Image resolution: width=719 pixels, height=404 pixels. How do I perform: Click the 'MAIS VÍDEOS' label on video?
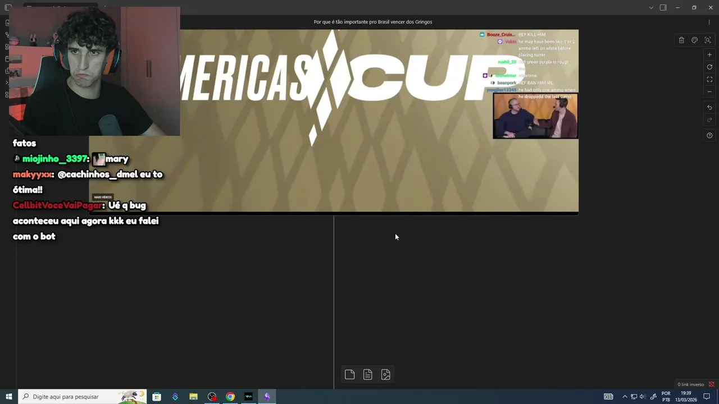tap(103, 198)
